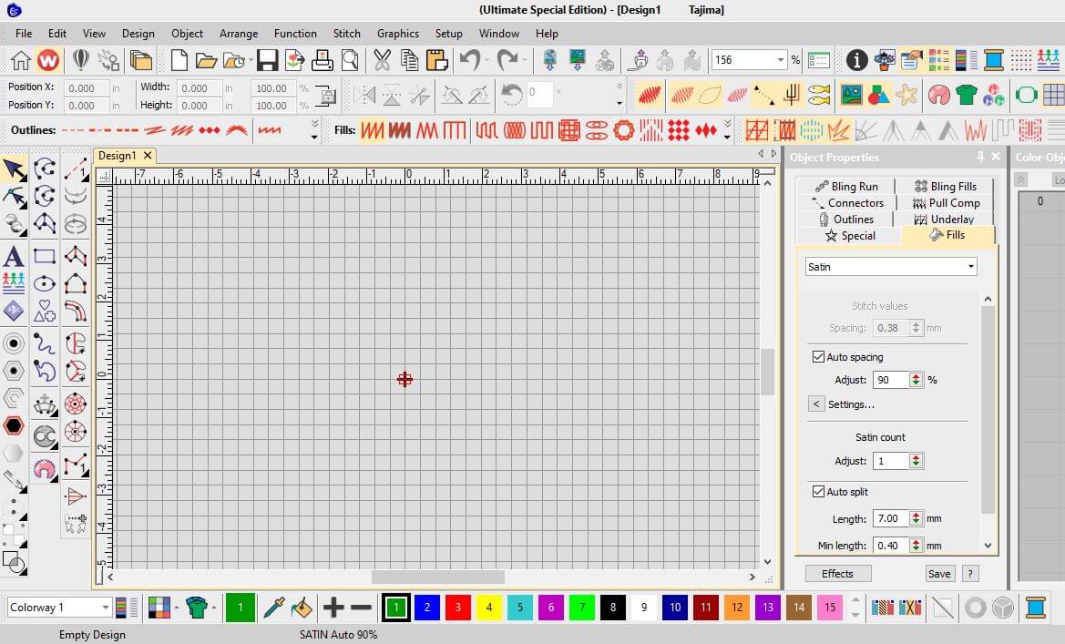This screenshot has width=1065, height=644.
Task: Remove a color with the minus icon
Action: click(x=361, y=608)
